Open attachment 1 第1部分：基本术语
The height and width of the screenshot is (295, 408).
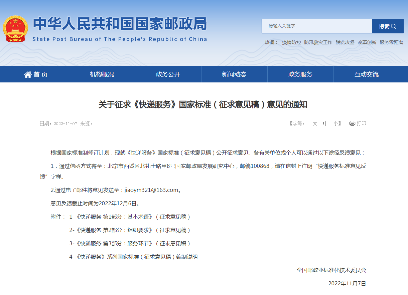tap(130, 217)
